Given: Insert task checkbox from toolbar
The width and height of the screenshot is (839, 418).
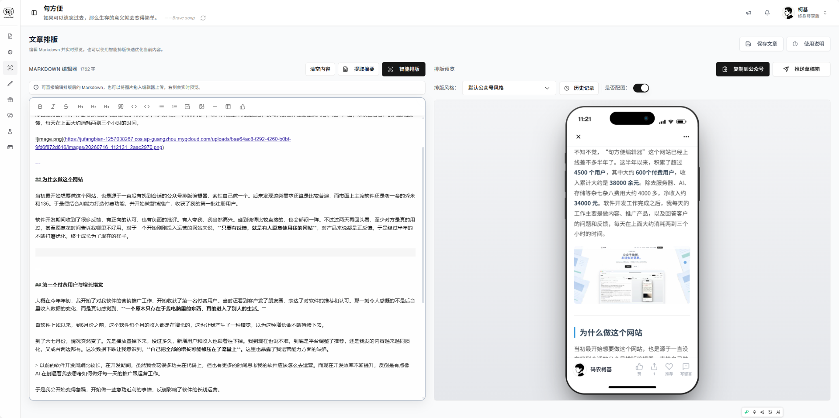Looking at the screenshot, I should (187, 106).
